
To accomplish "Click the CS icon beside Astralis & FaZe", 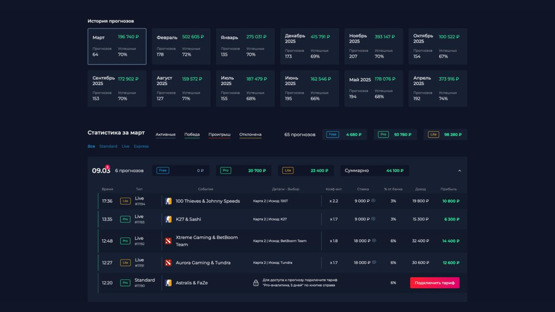I will click(x=168, y=283).
